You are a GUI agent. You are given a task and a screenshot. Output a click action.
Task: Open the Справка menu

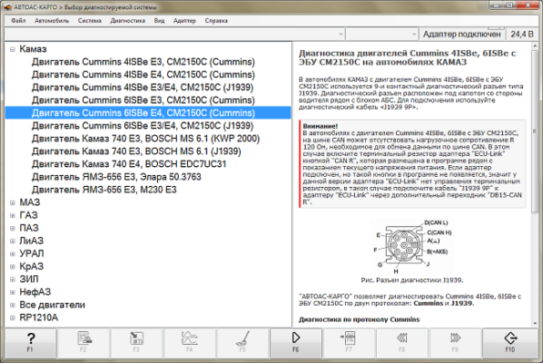tap(216, 21)
